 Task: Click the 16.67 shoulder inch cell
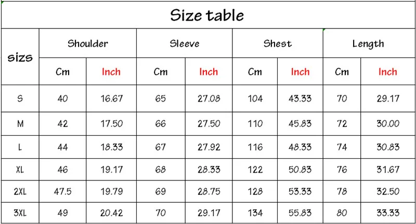(x=111, y=99)
